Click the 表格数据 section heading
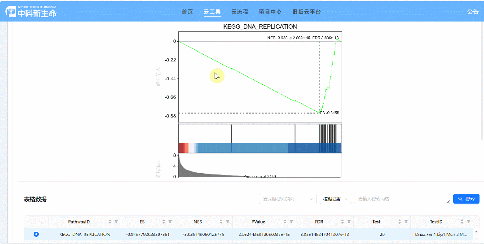 [35, 199]
